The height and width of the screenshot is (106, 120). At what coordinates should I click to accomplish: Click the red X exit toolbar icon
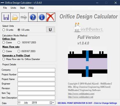[51, 17]
